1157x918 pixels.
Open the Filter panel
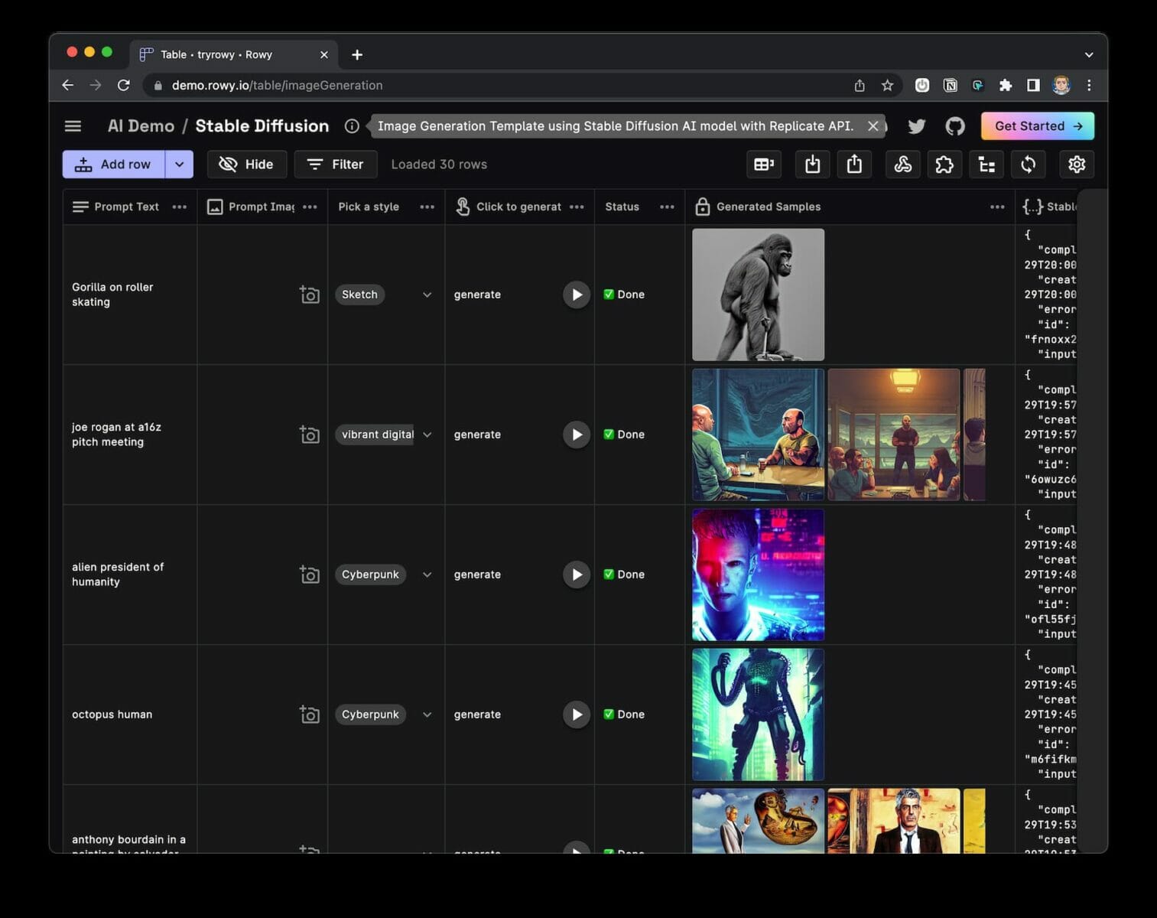click(x=336, y=164)
